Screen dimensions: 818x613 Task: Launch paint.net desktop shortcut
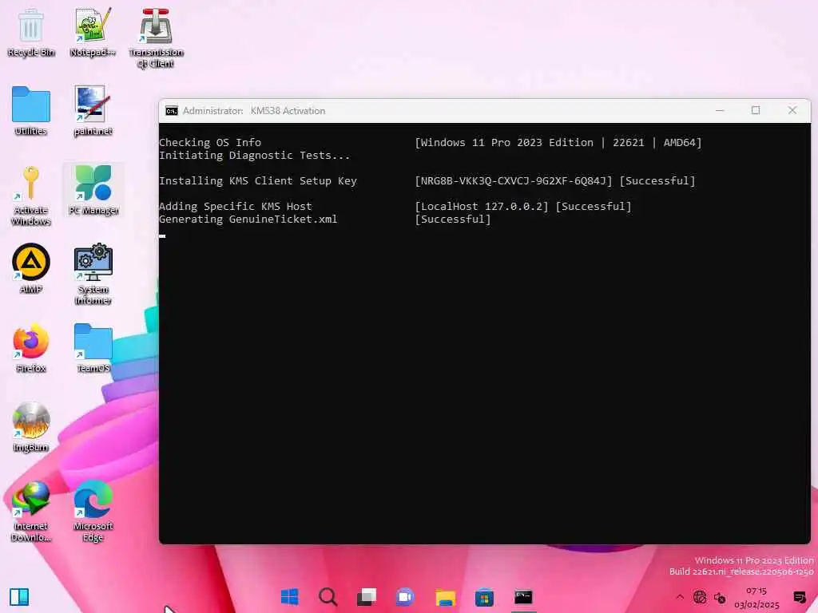[x=93, y=111]
